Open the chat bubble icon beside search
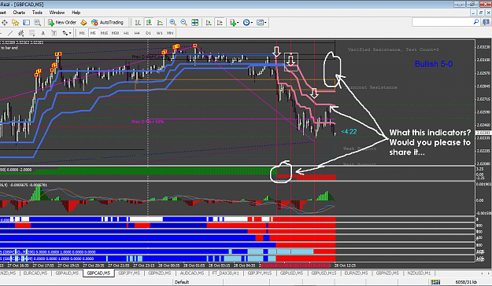492x286 pixels. pyautogui.click(x=486, y=22)
